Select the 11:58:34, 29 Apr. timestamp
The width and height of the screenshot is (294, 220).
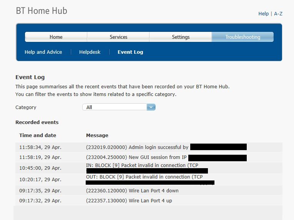(40, 147)
